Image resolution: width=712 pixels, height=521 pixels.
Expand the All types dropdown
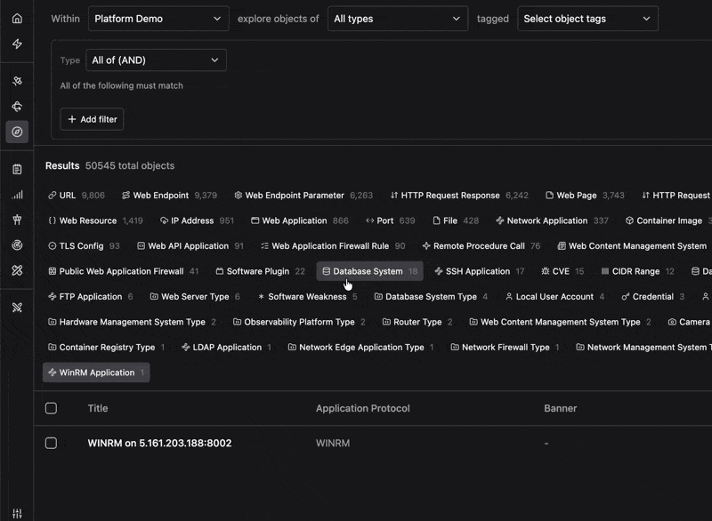pyautogui.click(x=398, y=19)
